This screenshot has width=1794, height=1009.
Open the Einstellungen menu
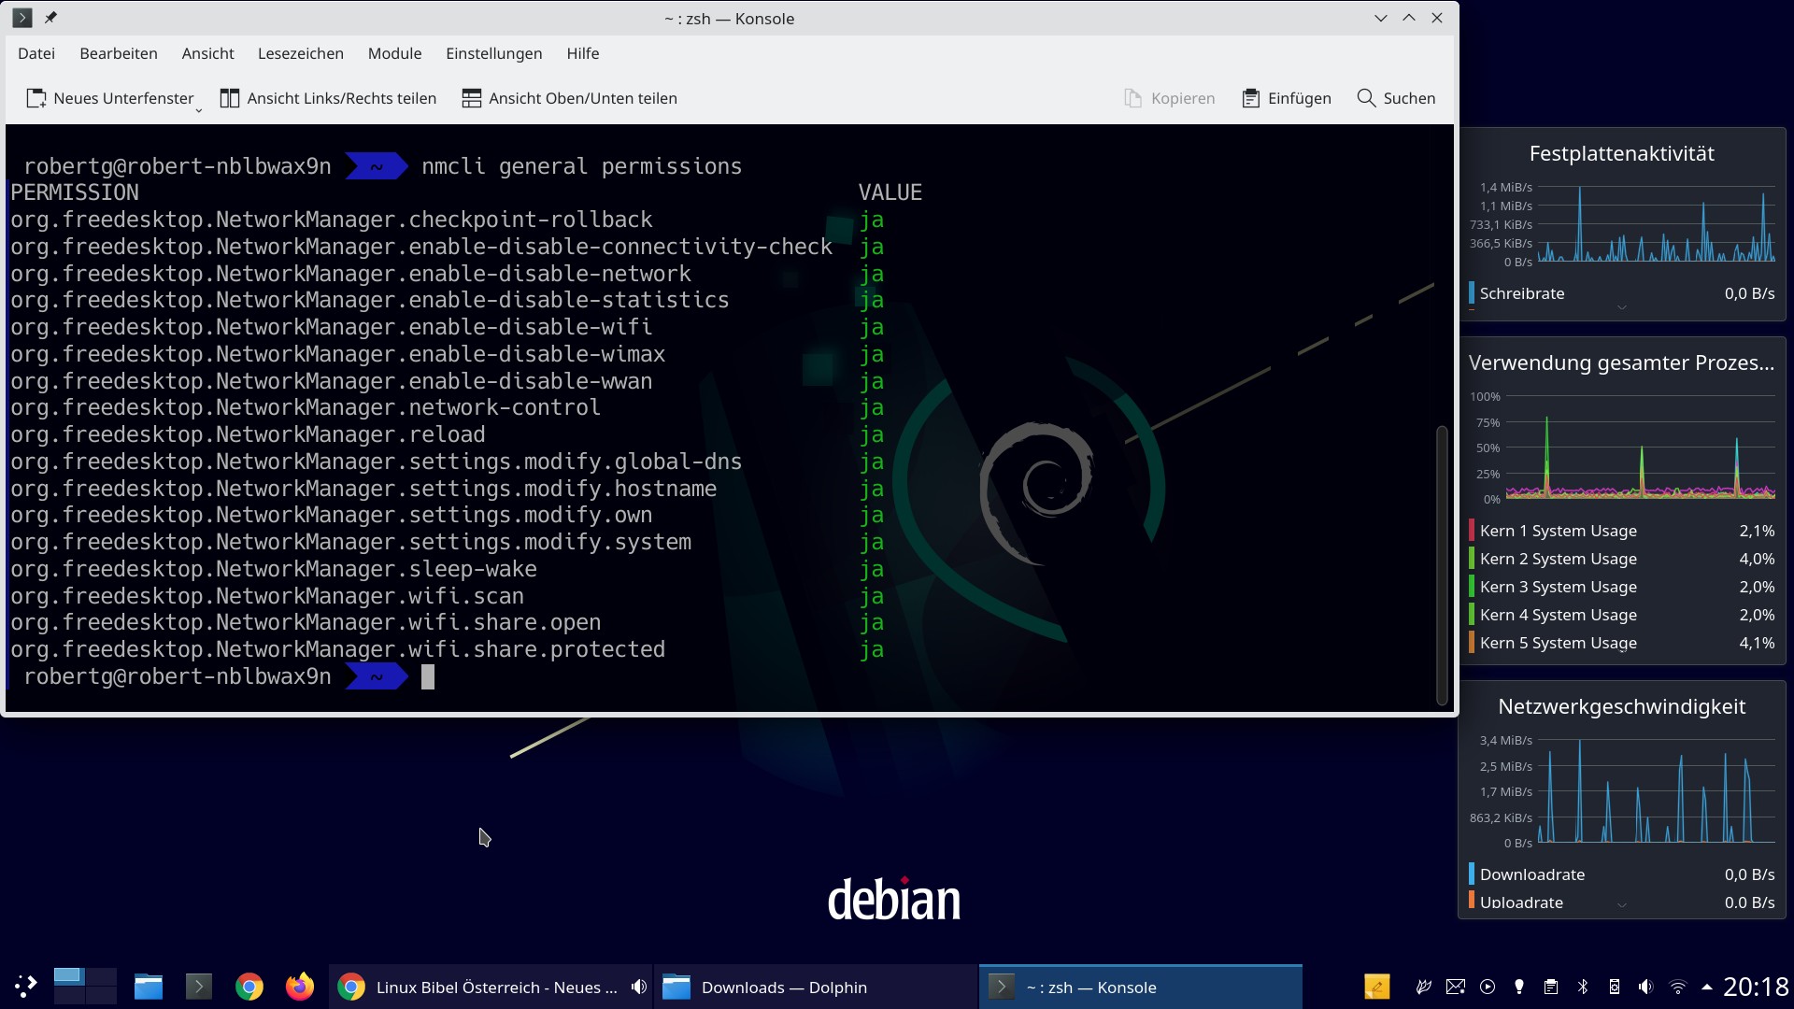[493, 53]
